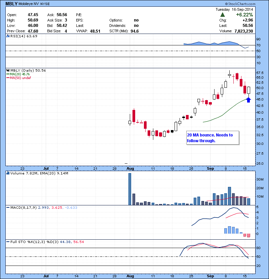This screenshot has height=279, width=269.
Task: Click the green MA(20) legend line marker
Action: tap(8, 74)
